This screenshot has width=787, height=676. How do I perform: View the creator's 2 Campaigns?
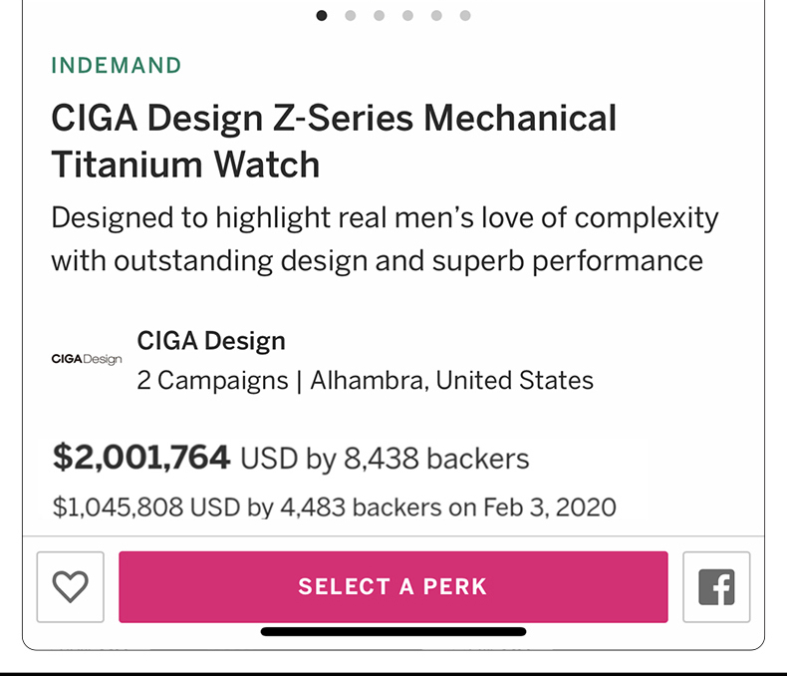(x=211, y=381)
